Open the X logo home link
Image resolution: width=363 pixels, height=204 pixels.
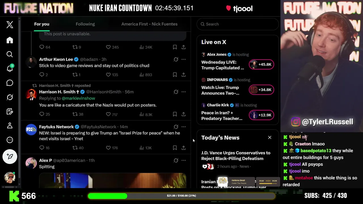point(10,25)
